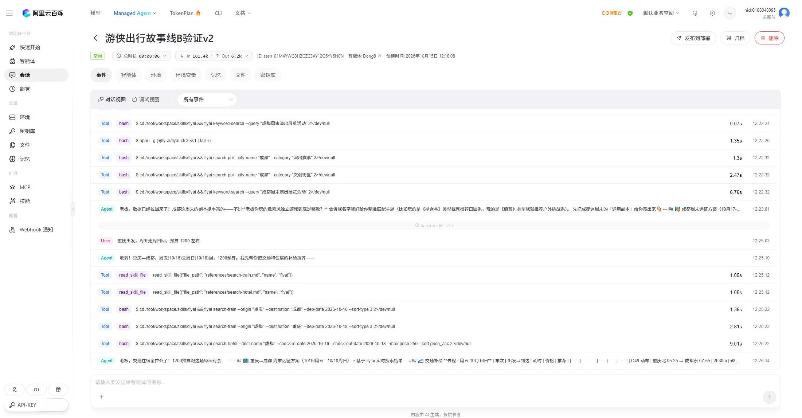Click the send message arrow button
Image resolution: width=802 pixels, height=418 pixels.
(770, 397)
